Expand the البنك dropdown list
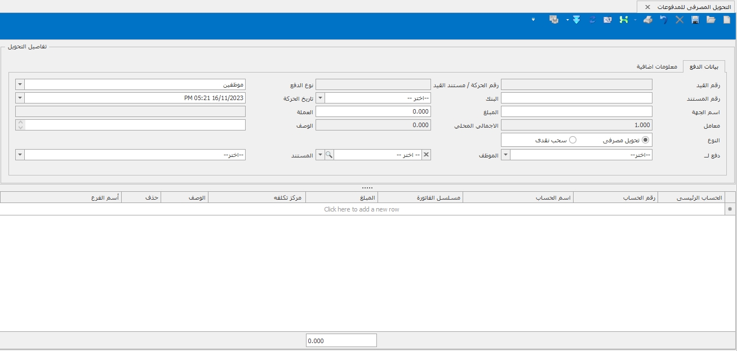This screenshot has width=737, height=351. point(320,98)
